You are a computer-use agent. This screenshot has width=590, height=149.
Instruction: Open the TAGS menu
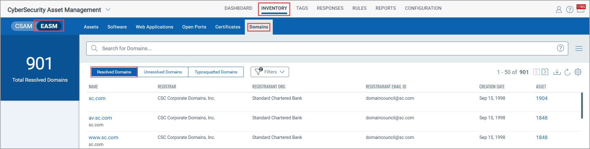[x=302, y=8]
